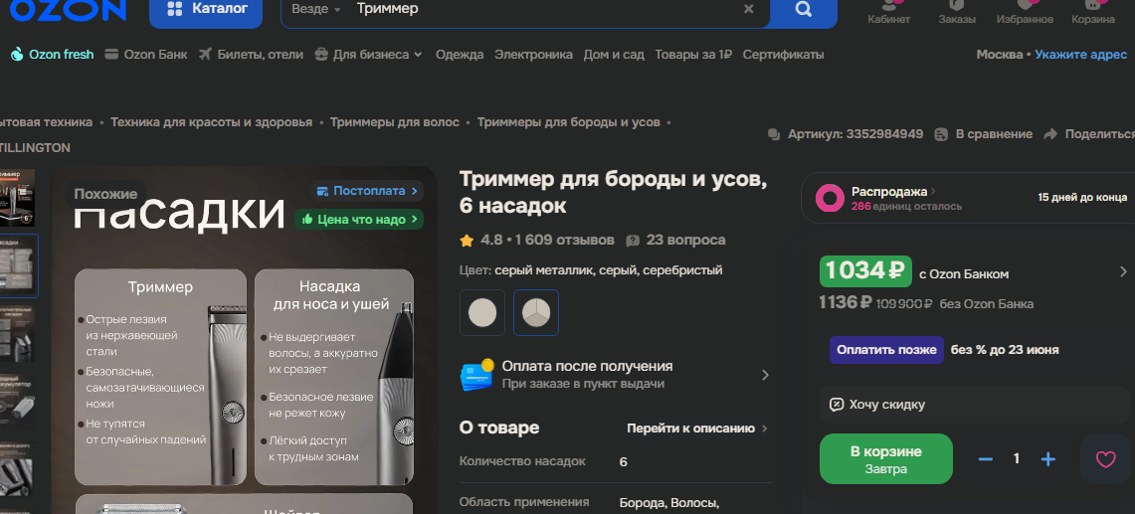This screenshot has height=514, width=1135.
Task: Decrease quantity with minus button
Action: coord(986,458)
